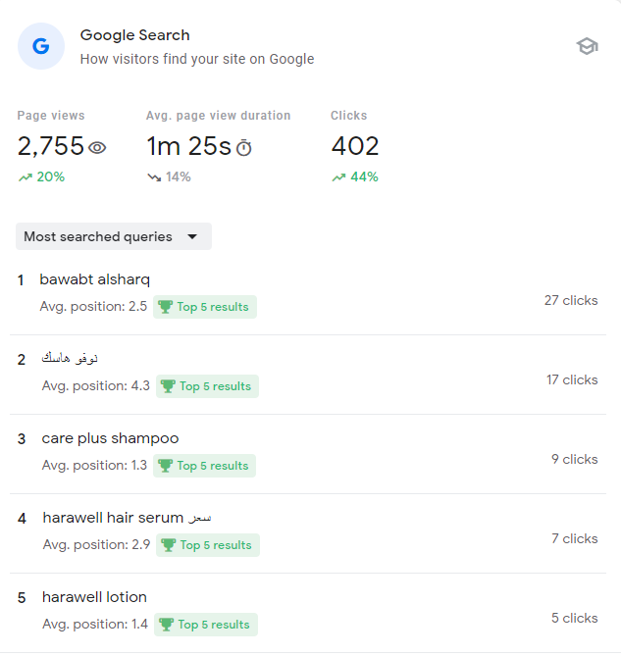Image resolution: width=621 pixels, height=655 pixels.
Task: Select the care plus shampoo query
Action: pos(110,438)
